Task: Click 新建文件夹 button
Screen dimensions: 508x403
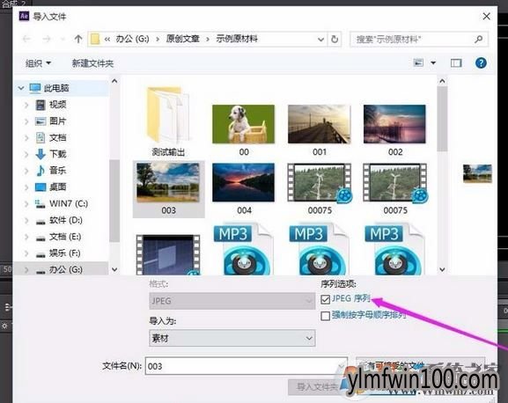Action: coord(92,63)
